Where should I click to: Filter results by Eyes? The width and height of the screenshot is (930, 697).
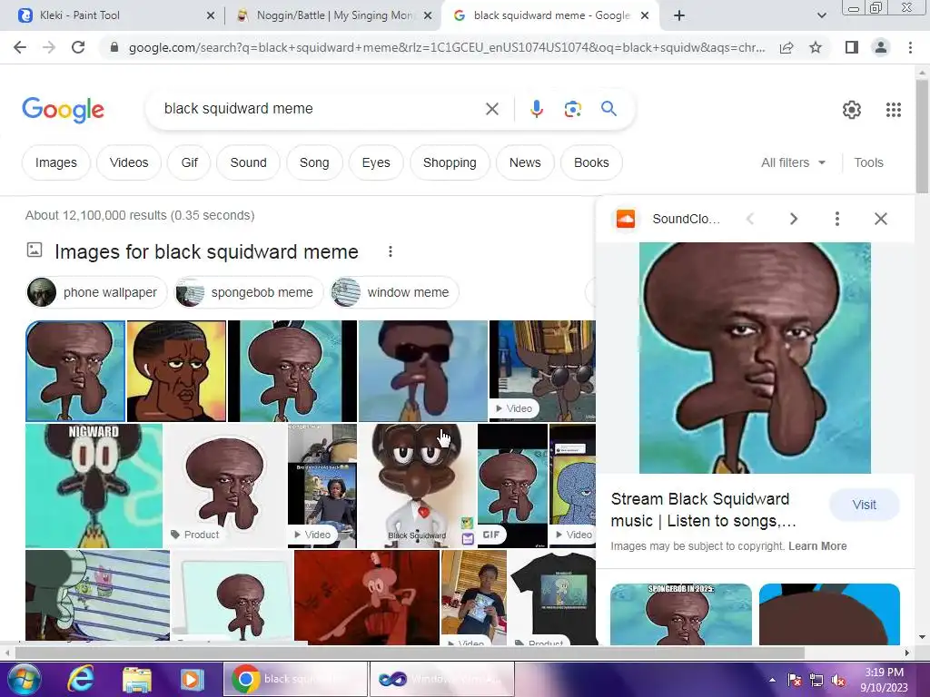point(376,162)
